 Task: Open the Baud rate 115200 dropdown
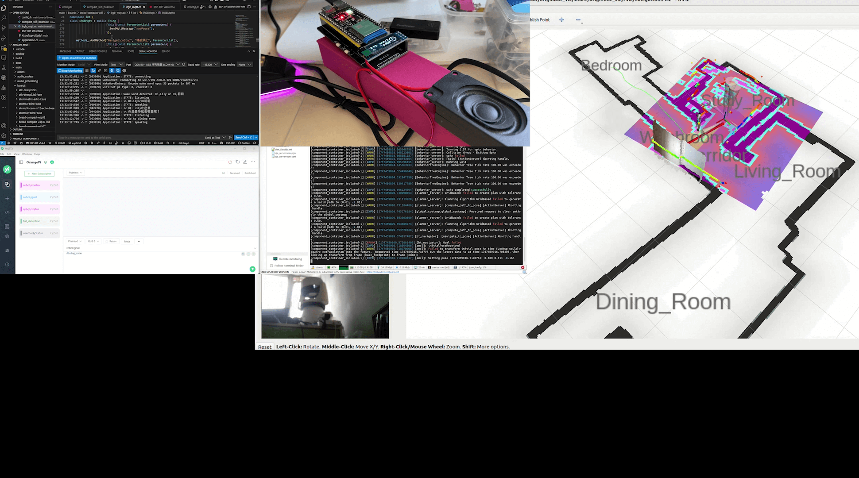coord(210,65)
